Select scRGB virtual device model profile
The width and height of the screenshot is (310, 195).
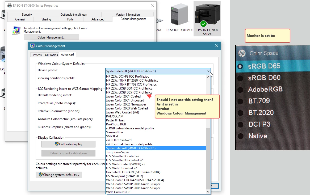pos(156,128)
